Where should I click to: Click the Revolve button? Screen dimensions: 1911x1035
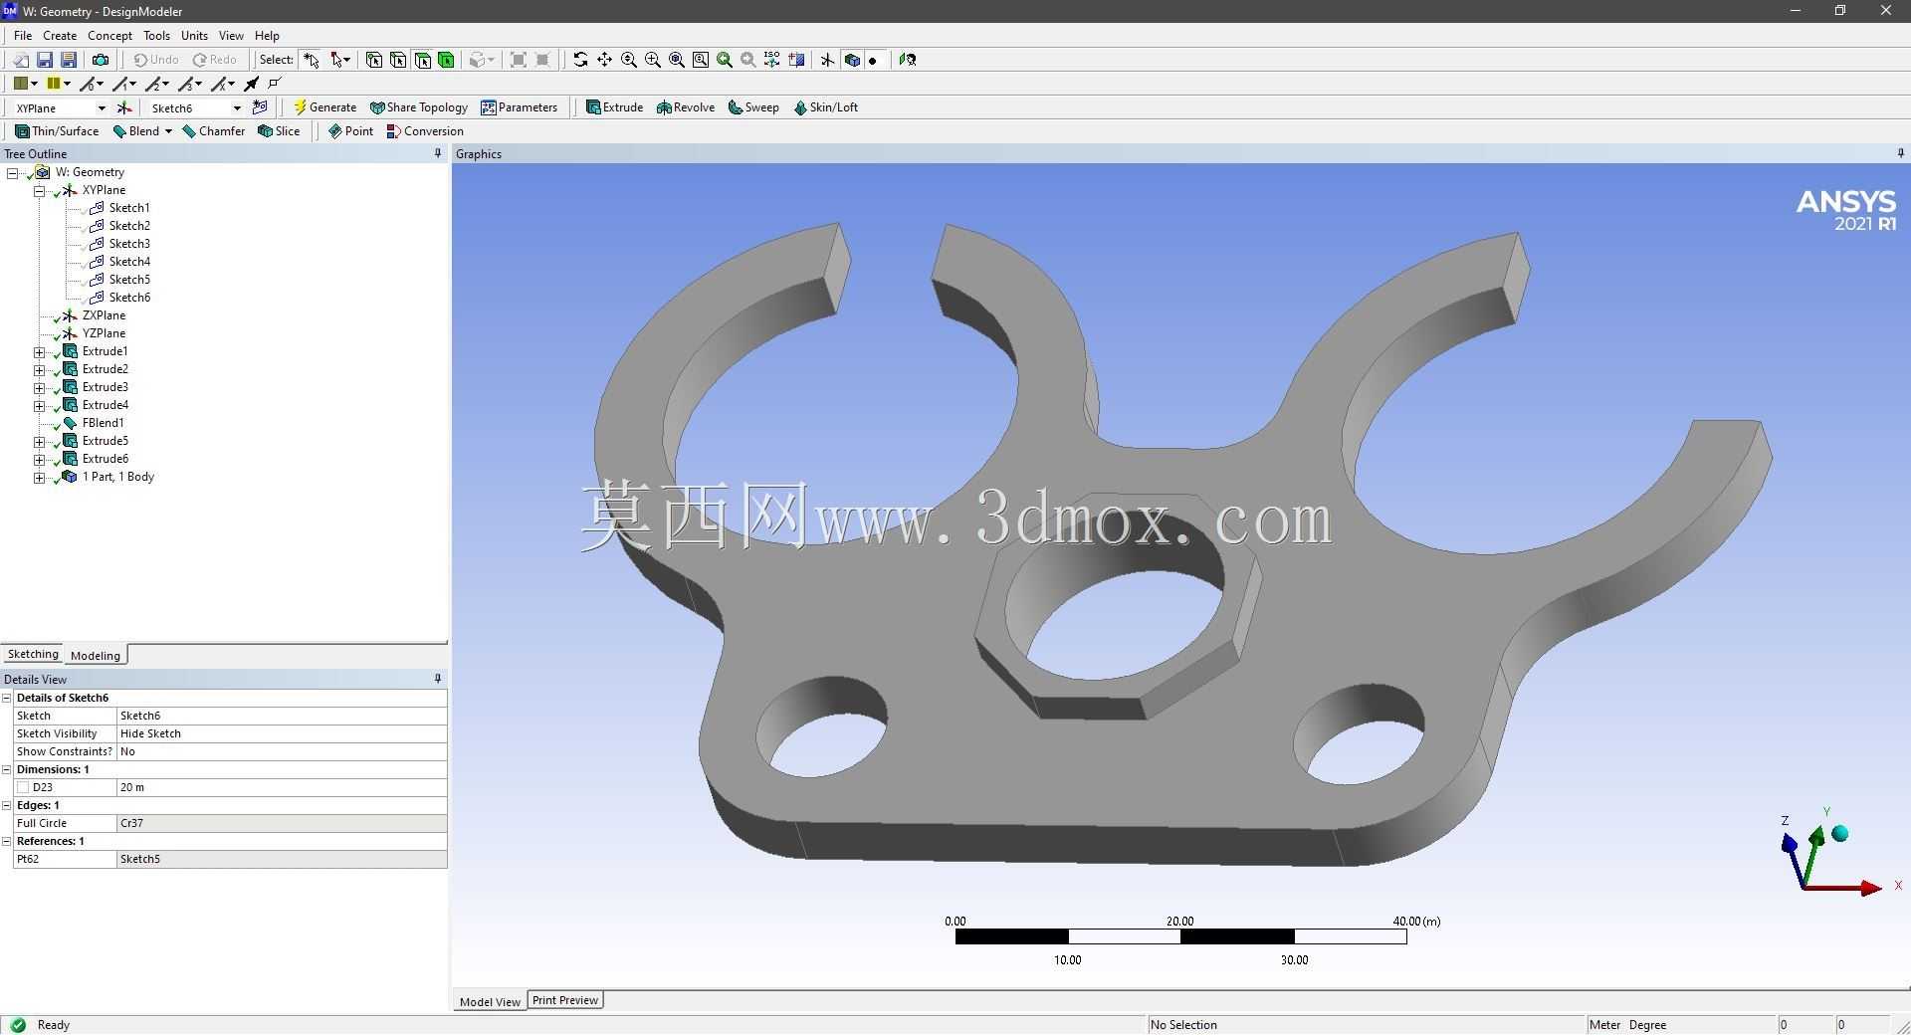point(686,107)
